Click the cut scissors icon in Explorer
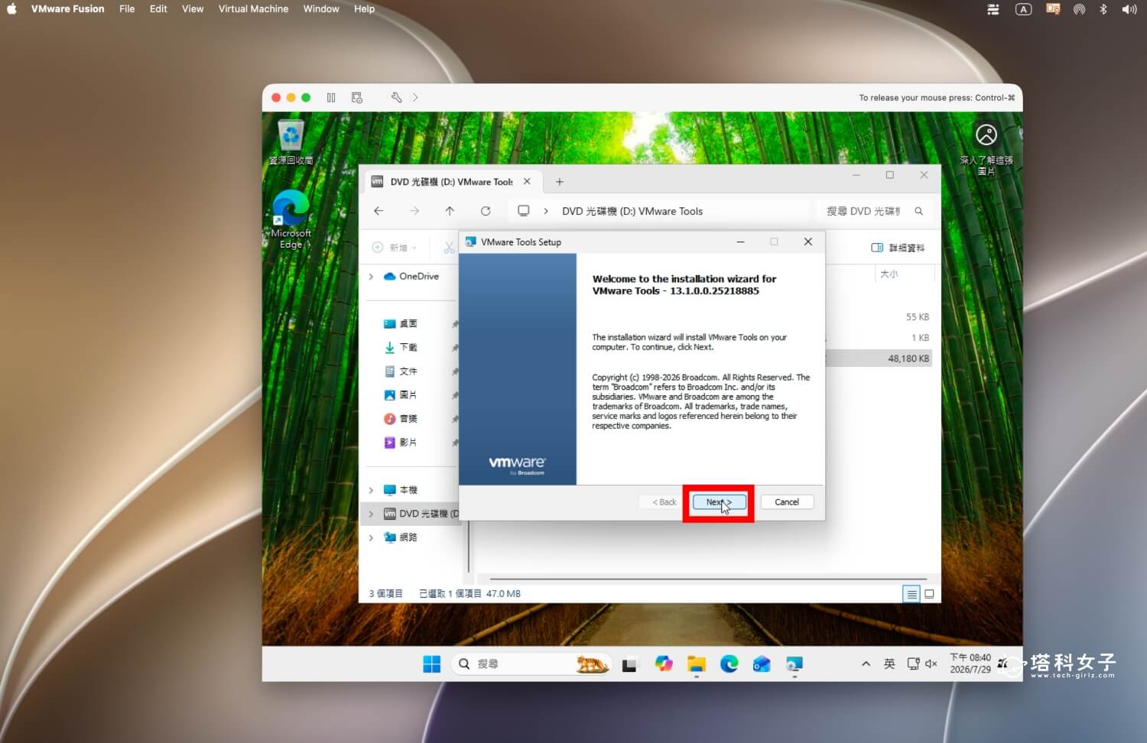The image size is (1147, 743). tap(449, 248)
